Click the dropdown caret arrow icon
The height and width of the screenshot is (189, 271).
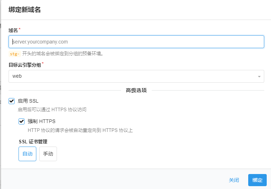(x=259, y=77)
